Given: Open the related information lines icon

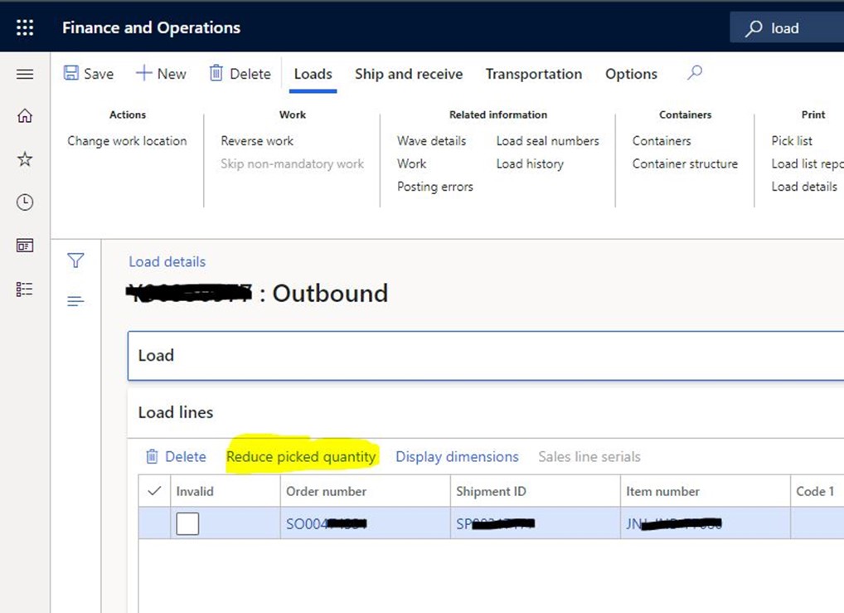Looking at the screenshot, I should (76, 301).
